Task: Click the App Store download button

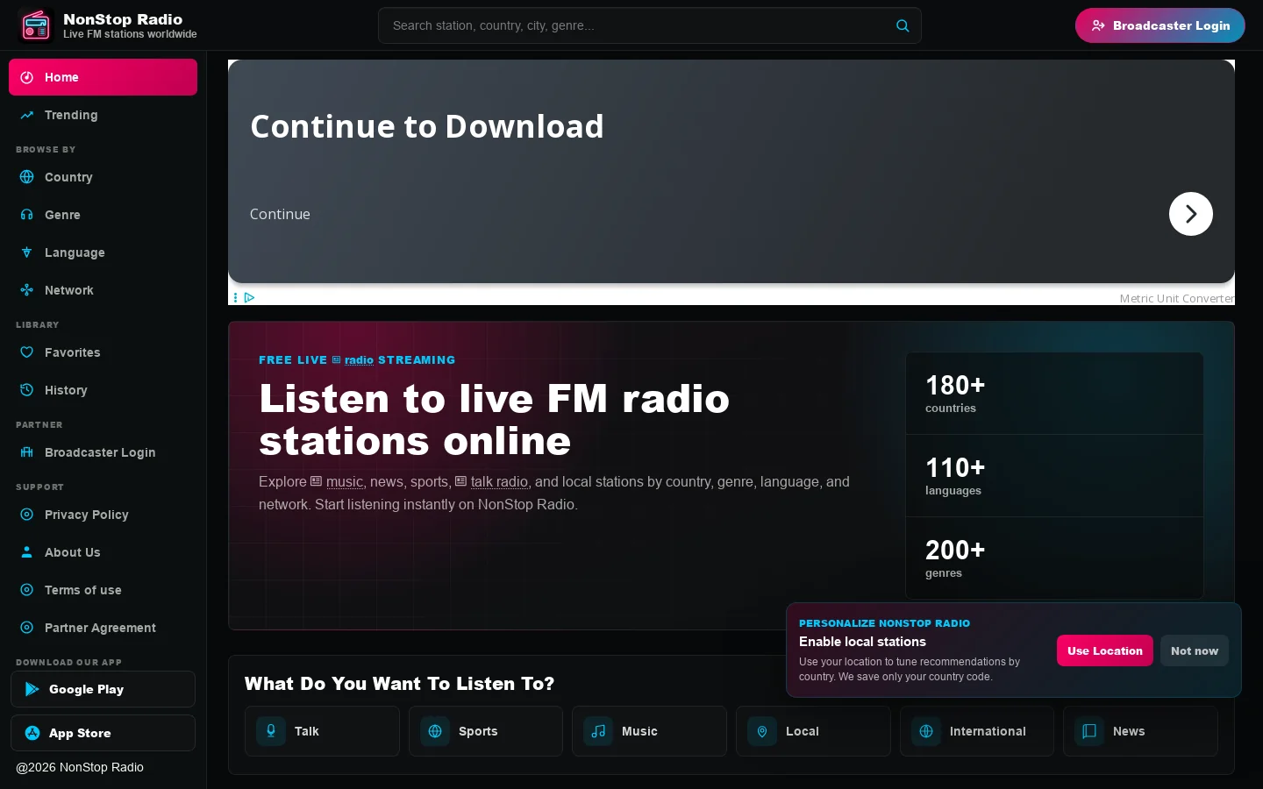Action: coord(103,733)
